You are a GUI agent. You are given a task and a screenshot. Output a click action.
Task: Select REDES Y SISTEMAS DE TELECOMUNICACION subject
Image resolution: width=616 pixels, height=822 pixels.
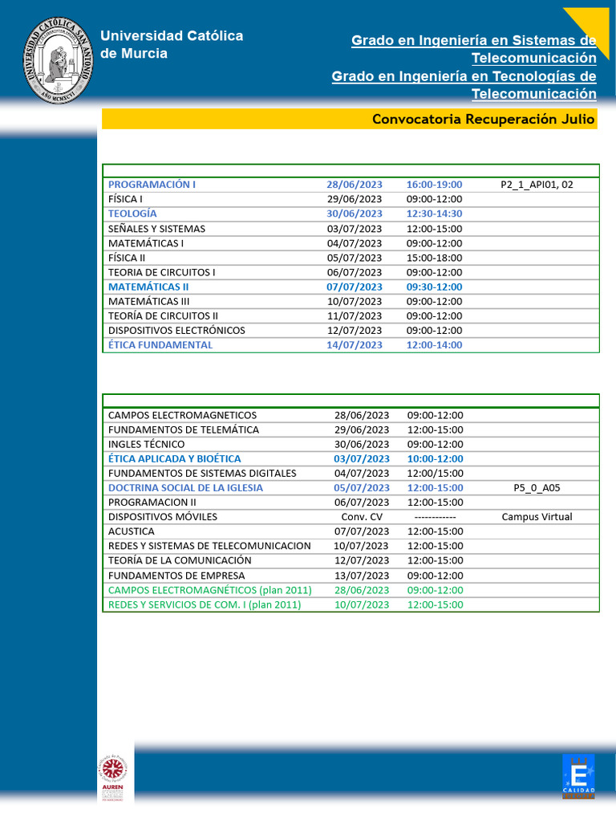(x=209, y=546)
